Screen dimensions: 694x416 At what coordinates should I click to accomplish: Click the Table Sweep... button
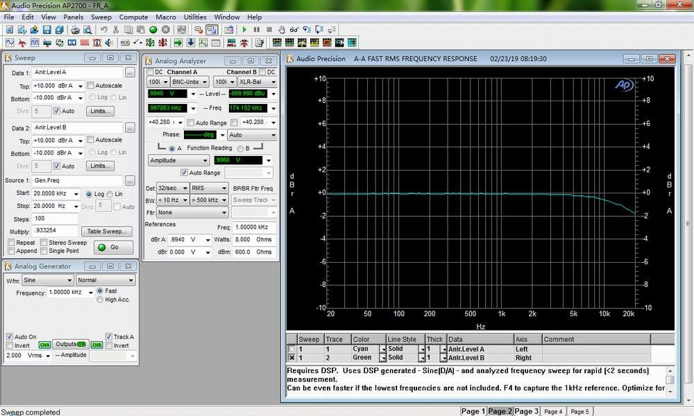point(107,231)
